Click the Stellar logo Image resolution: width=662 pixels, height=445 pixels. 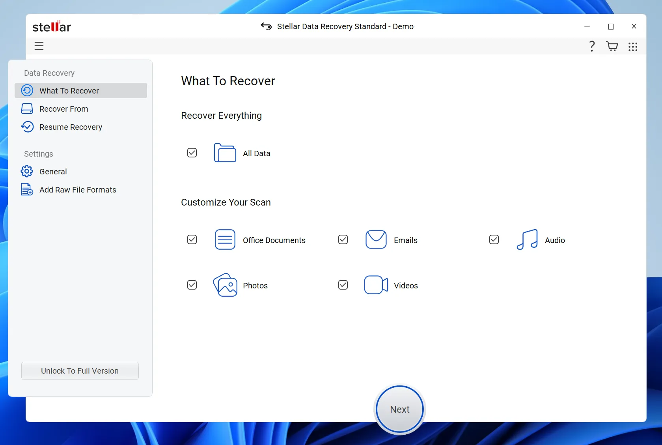tap(52, 26)
